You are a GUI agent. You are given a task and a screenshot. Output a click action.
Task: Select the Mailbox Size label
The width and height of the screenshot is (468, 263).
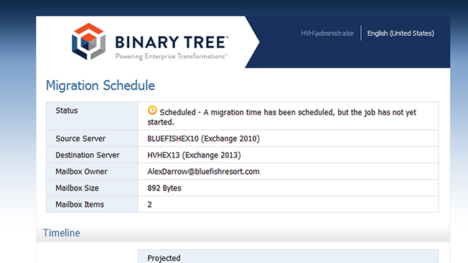pyautogui.click(x=77, y=188)
